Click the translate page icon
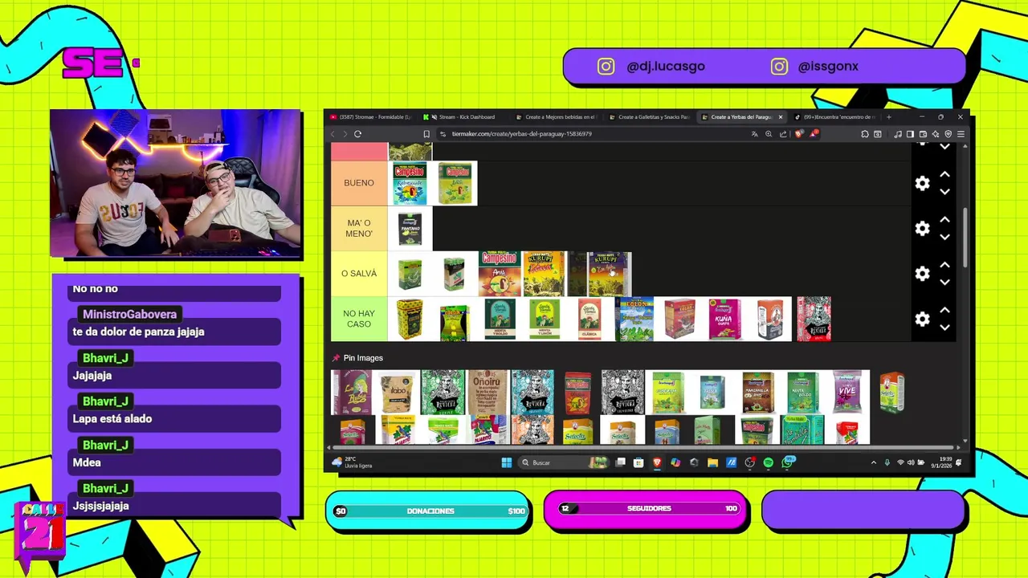The image size is (1028, 578). pos(754,134)
